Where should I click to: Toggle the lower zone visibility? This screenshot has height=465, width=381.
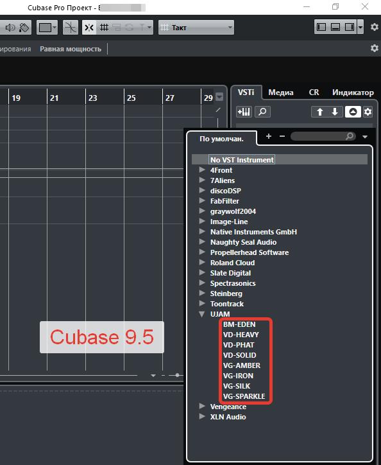click(335, 27)
